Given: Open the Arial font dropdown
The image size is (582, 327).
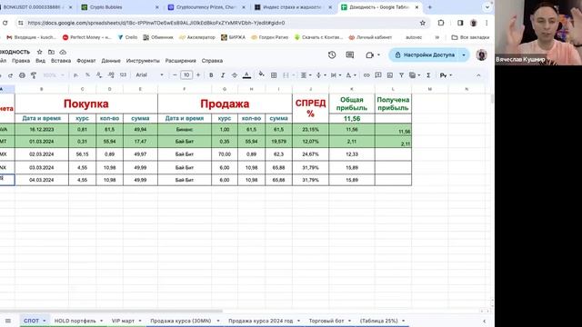Looking at the screenshot, I should (x=149, y=75).
